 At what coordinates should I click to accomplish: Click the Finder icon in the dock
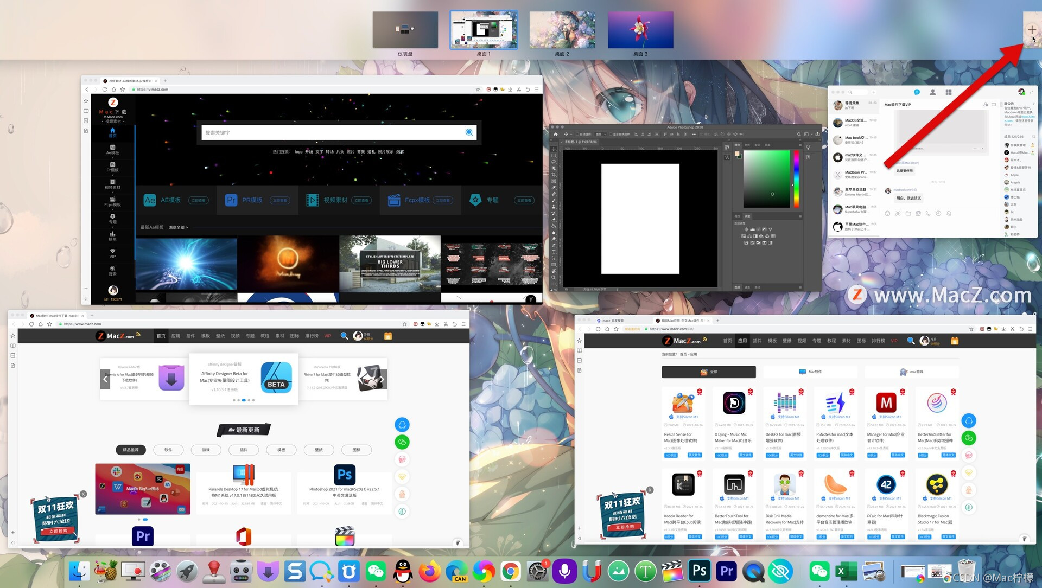pos(80,571)
